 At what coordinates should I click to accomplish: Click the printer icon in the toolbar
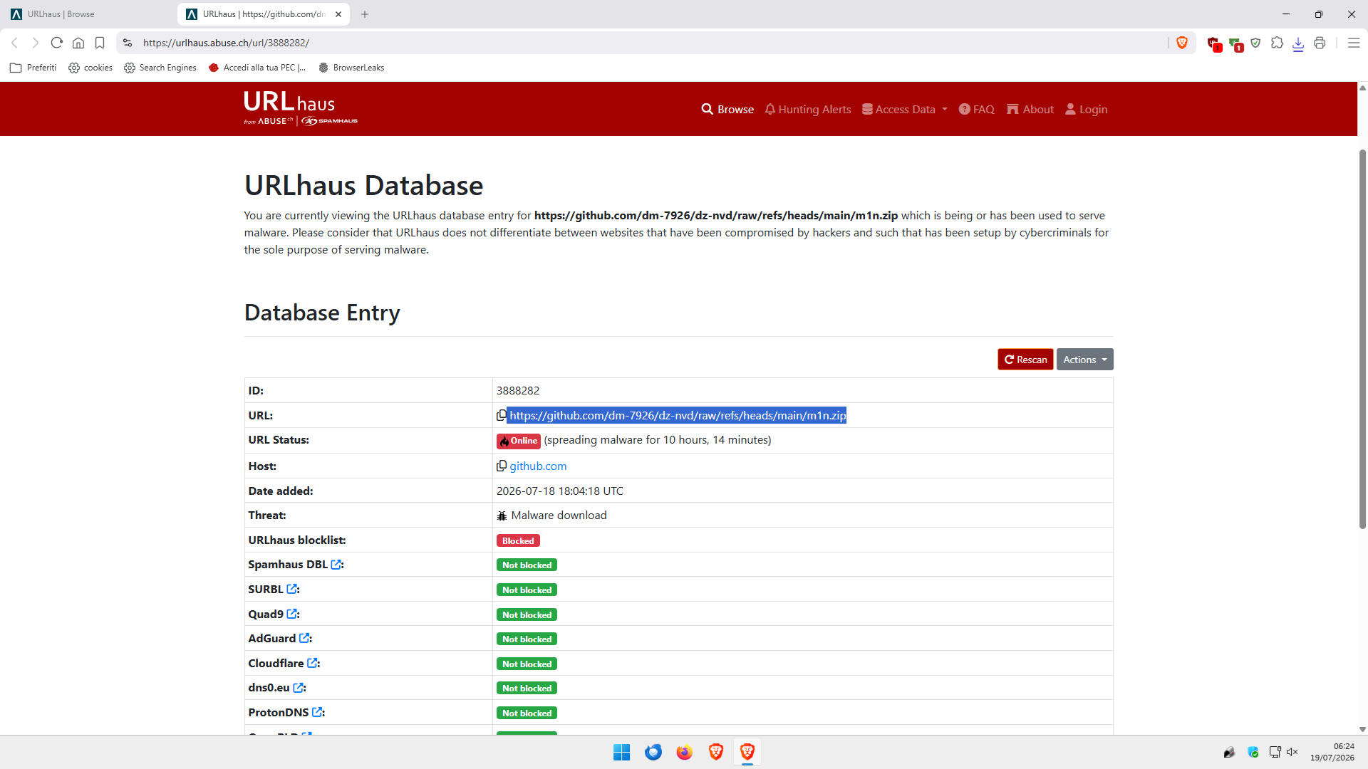(1320, 43)
